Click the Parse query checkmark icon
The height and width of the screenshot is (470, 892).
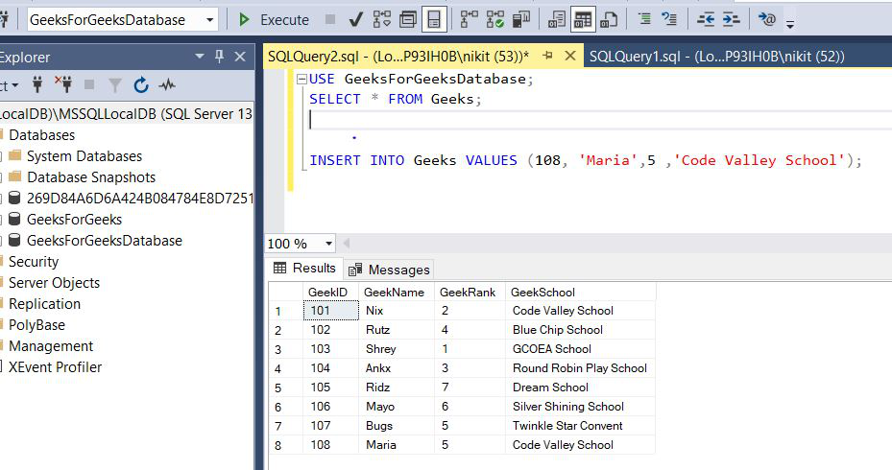click(355, 19)
